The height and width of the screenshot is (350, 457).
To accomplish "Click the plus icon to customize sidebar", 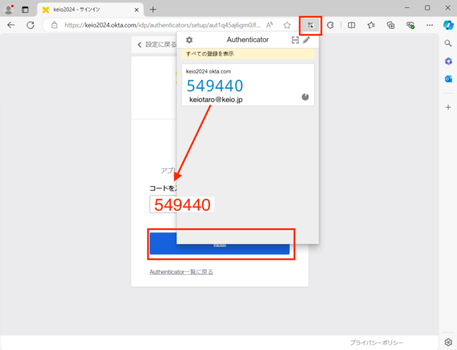I will 448,107.
